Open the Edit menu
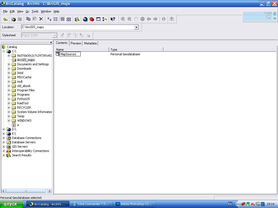Image resolution: width=278 pixels, height=208 pixels. (x=12, y=11)
